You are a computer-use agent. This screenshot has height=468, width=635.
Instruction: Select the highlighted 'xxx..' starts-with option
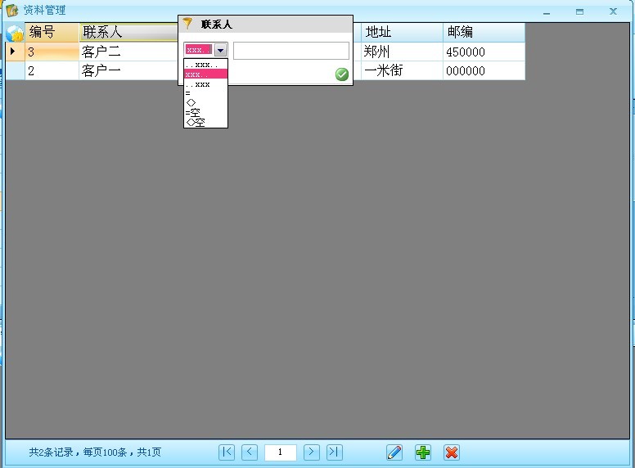point(205,74)
